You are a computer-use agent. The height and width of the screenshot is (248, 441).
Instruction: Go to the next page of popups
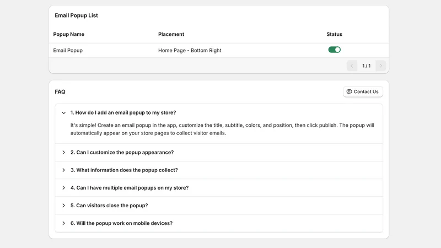pos(380,66)
